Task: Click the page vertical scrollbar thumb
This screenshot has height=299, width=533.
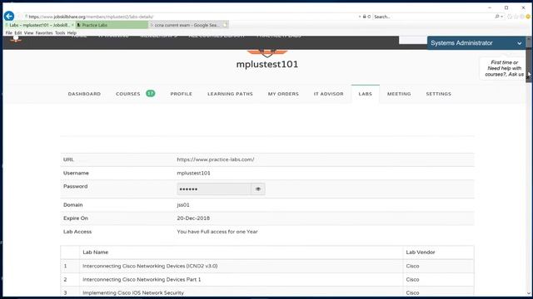Action: pos(529,65)
